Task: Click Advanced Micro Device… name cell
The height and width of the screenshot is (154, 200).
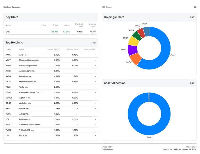Action: click(x=30, y=125)
